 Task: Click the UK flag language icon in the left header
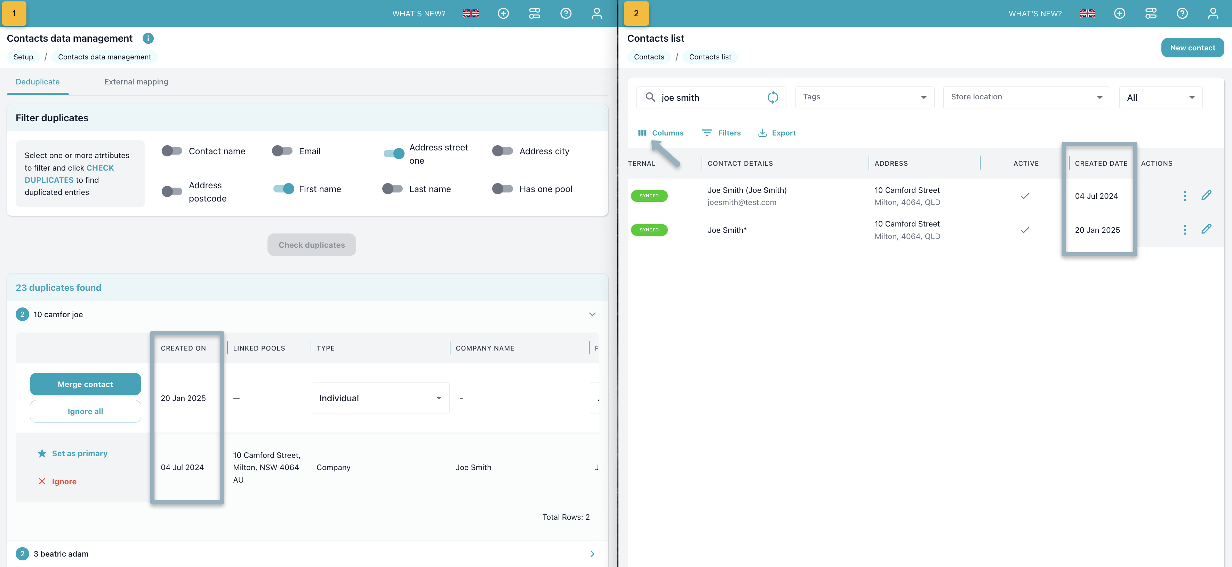click(x=471, y=13)
